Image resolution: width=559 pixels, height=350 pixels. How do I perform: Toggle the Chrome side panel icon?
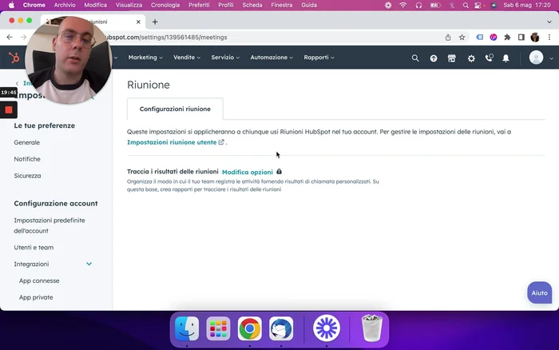[521, 37]
